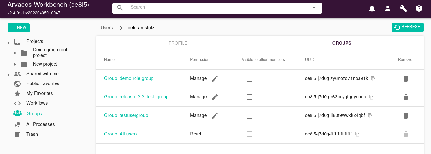This screenshot has width=431, height=154.
Task: Open the user account menu icon
Action: (x=388, y=9)
